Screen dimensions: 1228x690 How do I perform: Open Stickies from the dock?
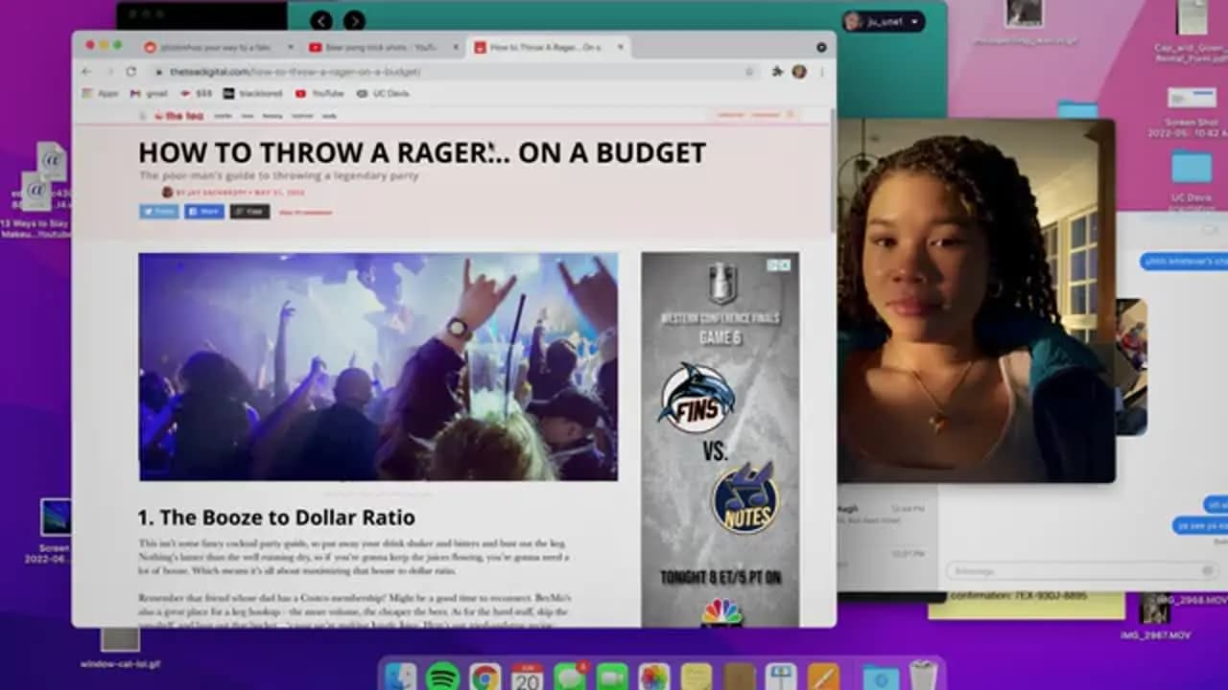pos(697,677)
